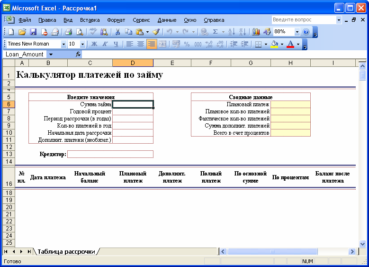The width and height of the screenshot is (369, 267).
Task: Open the Формат menu
Action: pos(116,20)
